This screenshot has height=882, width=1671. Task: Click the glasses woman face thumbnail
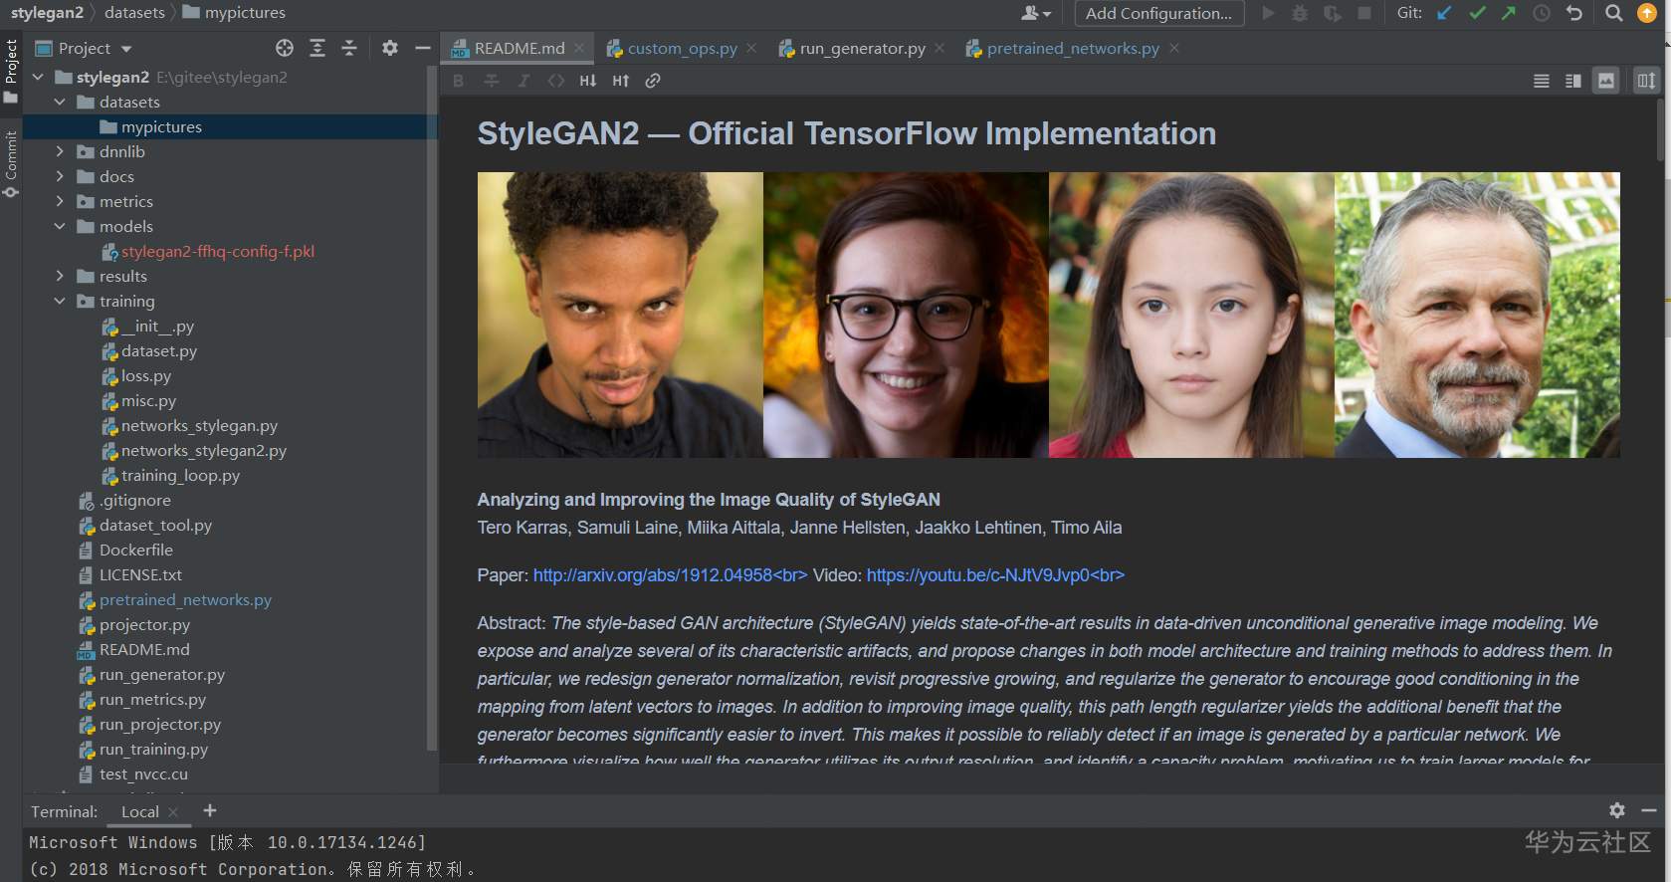(906, 315)
